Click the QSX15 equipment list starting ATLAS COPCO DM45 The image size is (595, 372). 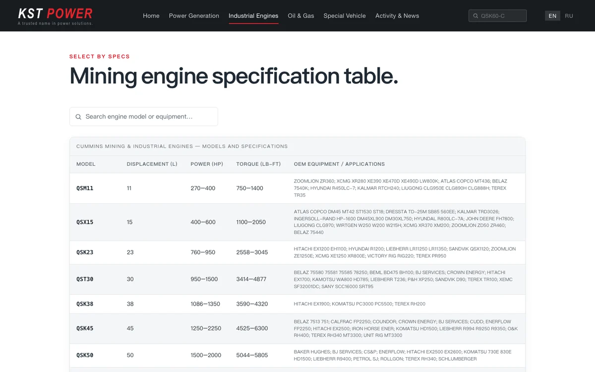click(x=404, y=222)
